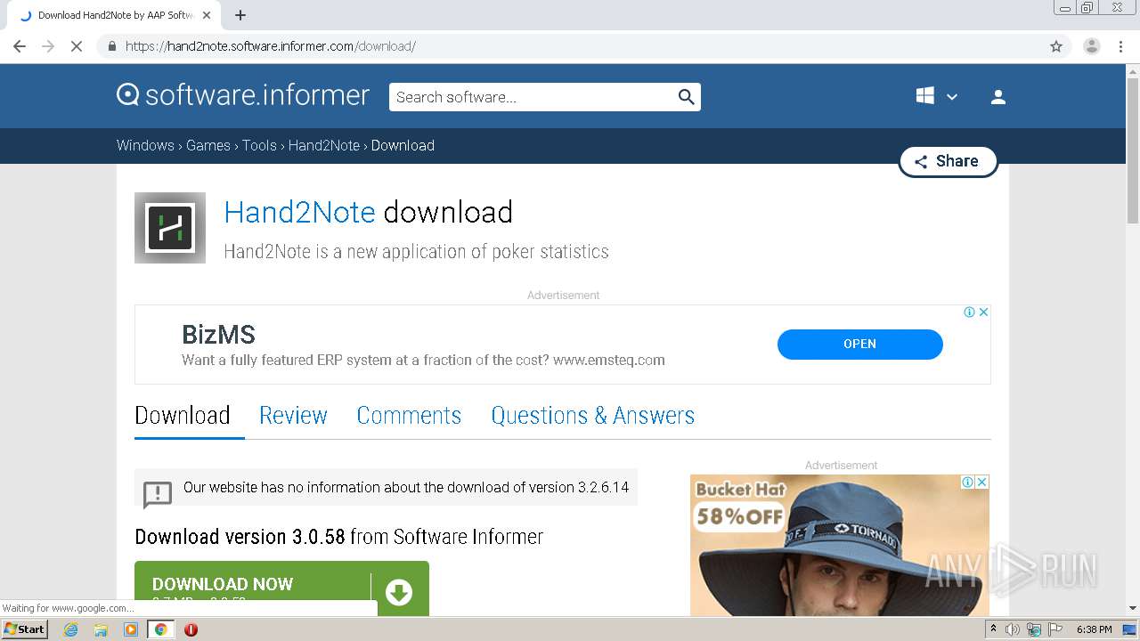The height and width of the screenshot is (641, 1140).
Task: Open Windows Media Player from taskbar
Action: point(131,629)
